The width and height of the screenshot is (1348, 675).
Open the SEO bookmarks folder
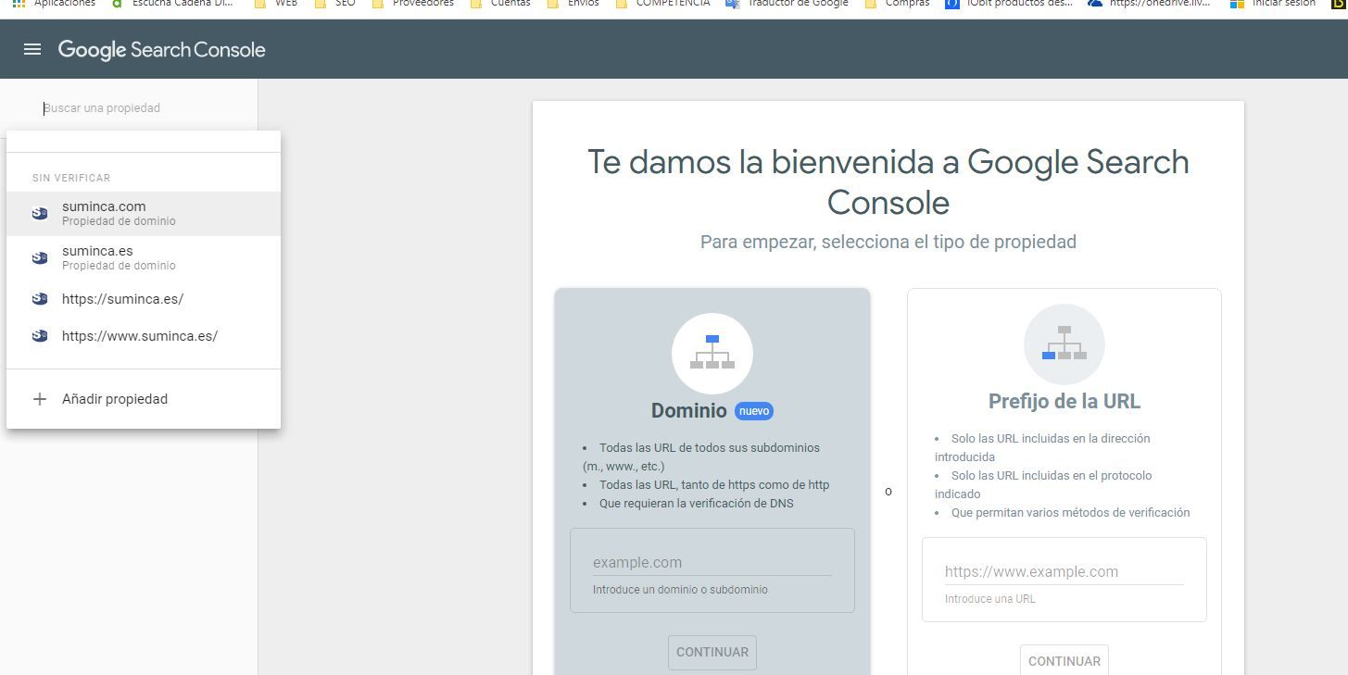[335, 4]
